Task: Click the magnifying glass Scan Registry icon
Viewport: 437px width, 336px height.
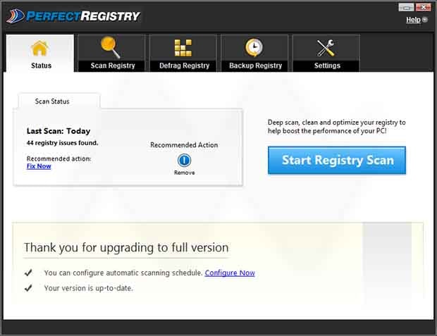Action: [111, 48]
